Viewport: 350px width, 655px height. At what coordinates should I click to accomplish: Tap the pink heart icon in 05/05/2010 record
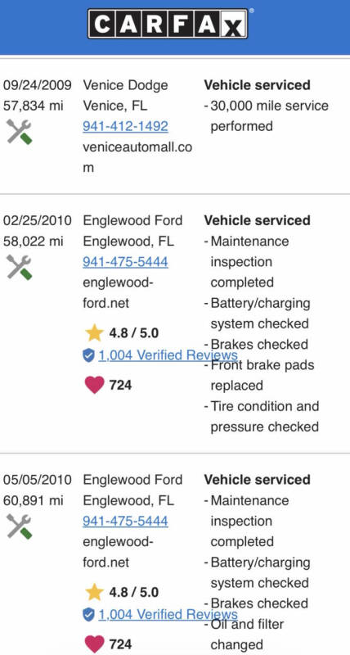pyautogui.click(x=94, y=644)
